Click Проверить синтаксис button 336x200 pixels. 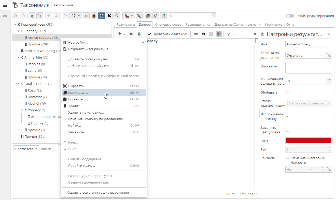point(167,34)
